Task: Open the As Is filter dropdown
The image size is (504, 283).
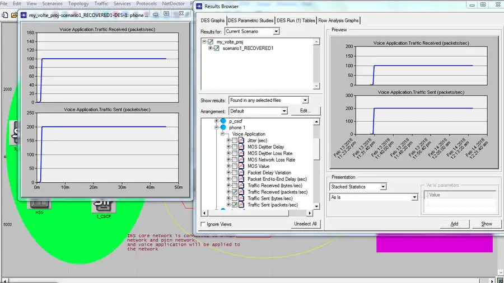Action: tap(414, 197)
